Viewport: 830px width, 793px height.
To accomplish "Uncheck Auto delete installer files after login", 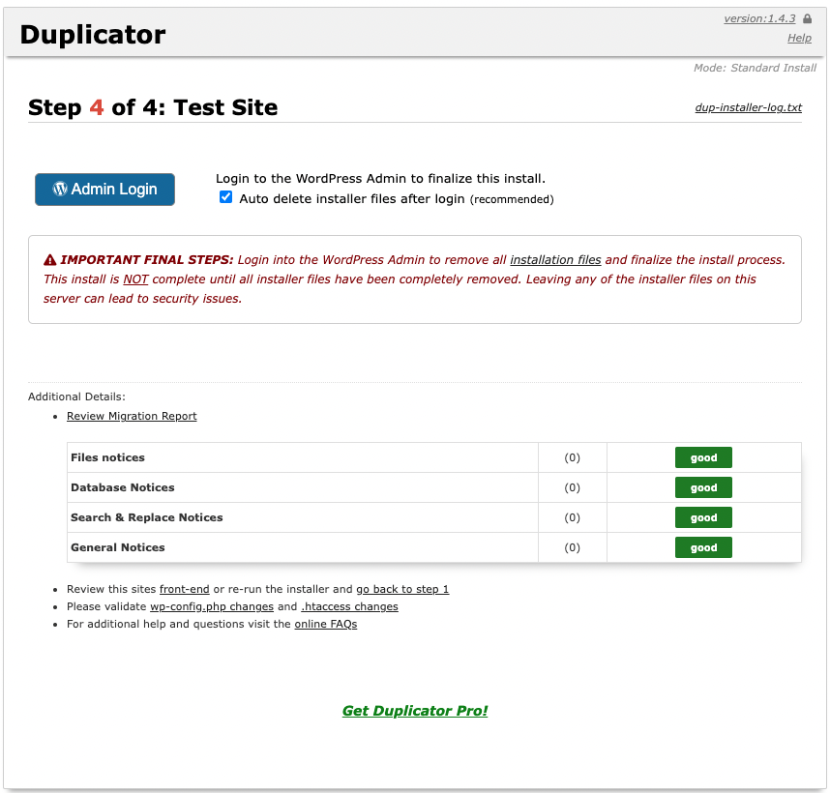I will pos(226,197).
